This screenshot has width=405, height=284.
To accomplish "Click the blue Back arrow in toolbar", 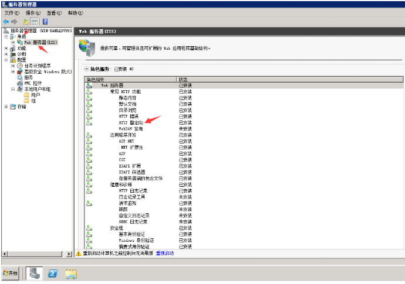I will pos(6,22).
